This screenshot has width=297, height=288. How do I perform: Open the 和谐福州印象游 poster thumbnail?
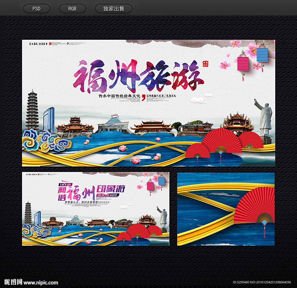tap(96, 209)
